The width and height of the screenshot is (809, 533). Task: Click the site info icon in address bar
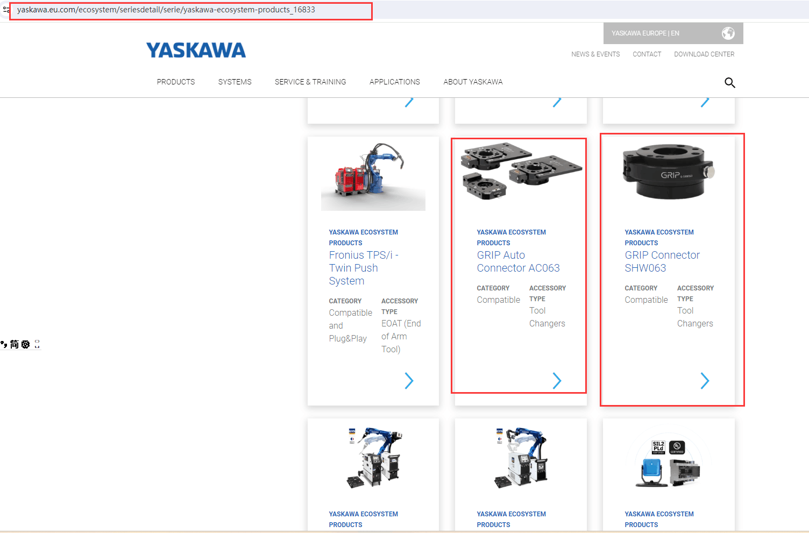click(6, 10)
